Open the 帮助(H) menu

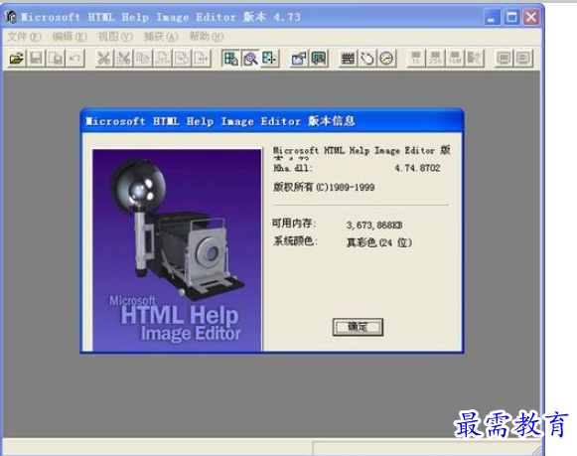coord(207,37)
